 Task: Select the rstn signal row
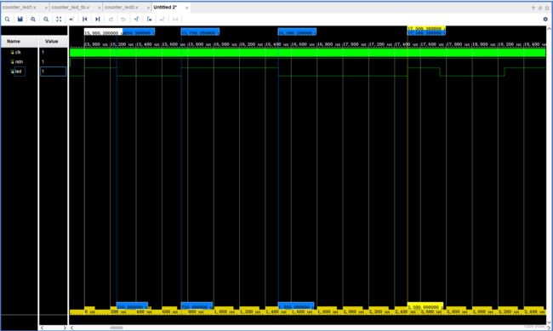20,62
